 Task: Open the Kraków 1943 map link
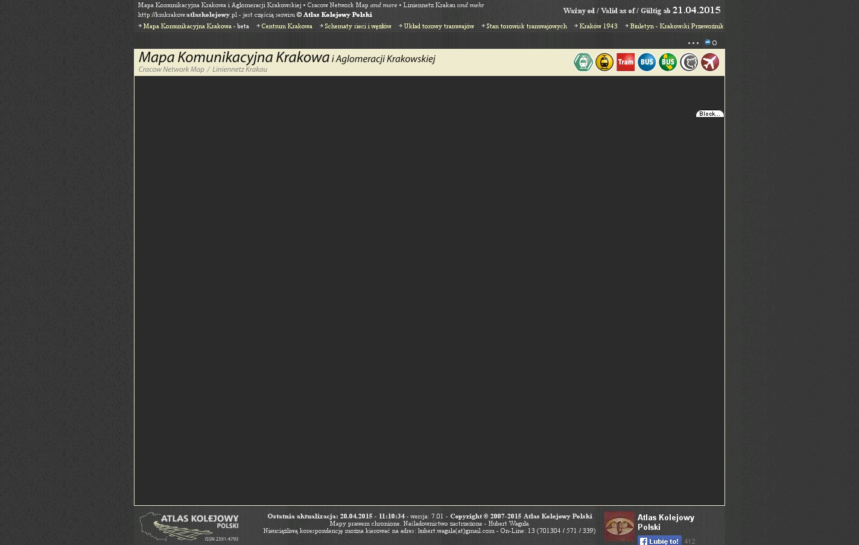click(x=598, y=27)
